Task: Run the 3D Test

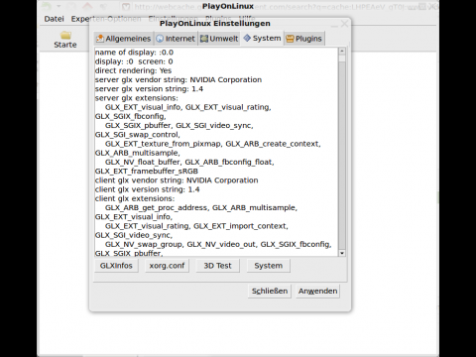Action: [217, 266]
